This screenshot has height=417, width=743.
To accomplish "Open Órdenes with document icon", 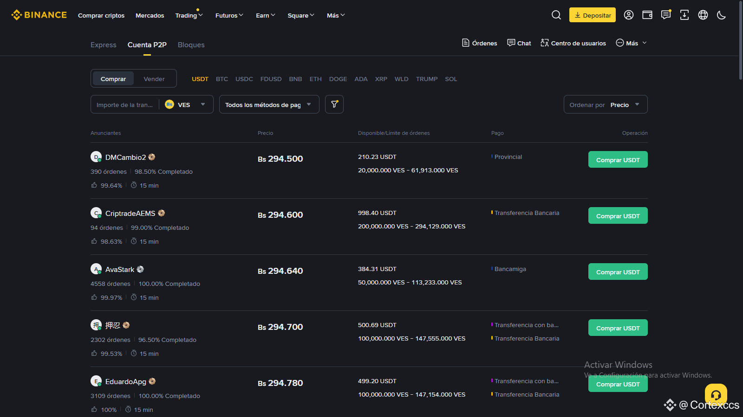I will click(x=479, y=43).
